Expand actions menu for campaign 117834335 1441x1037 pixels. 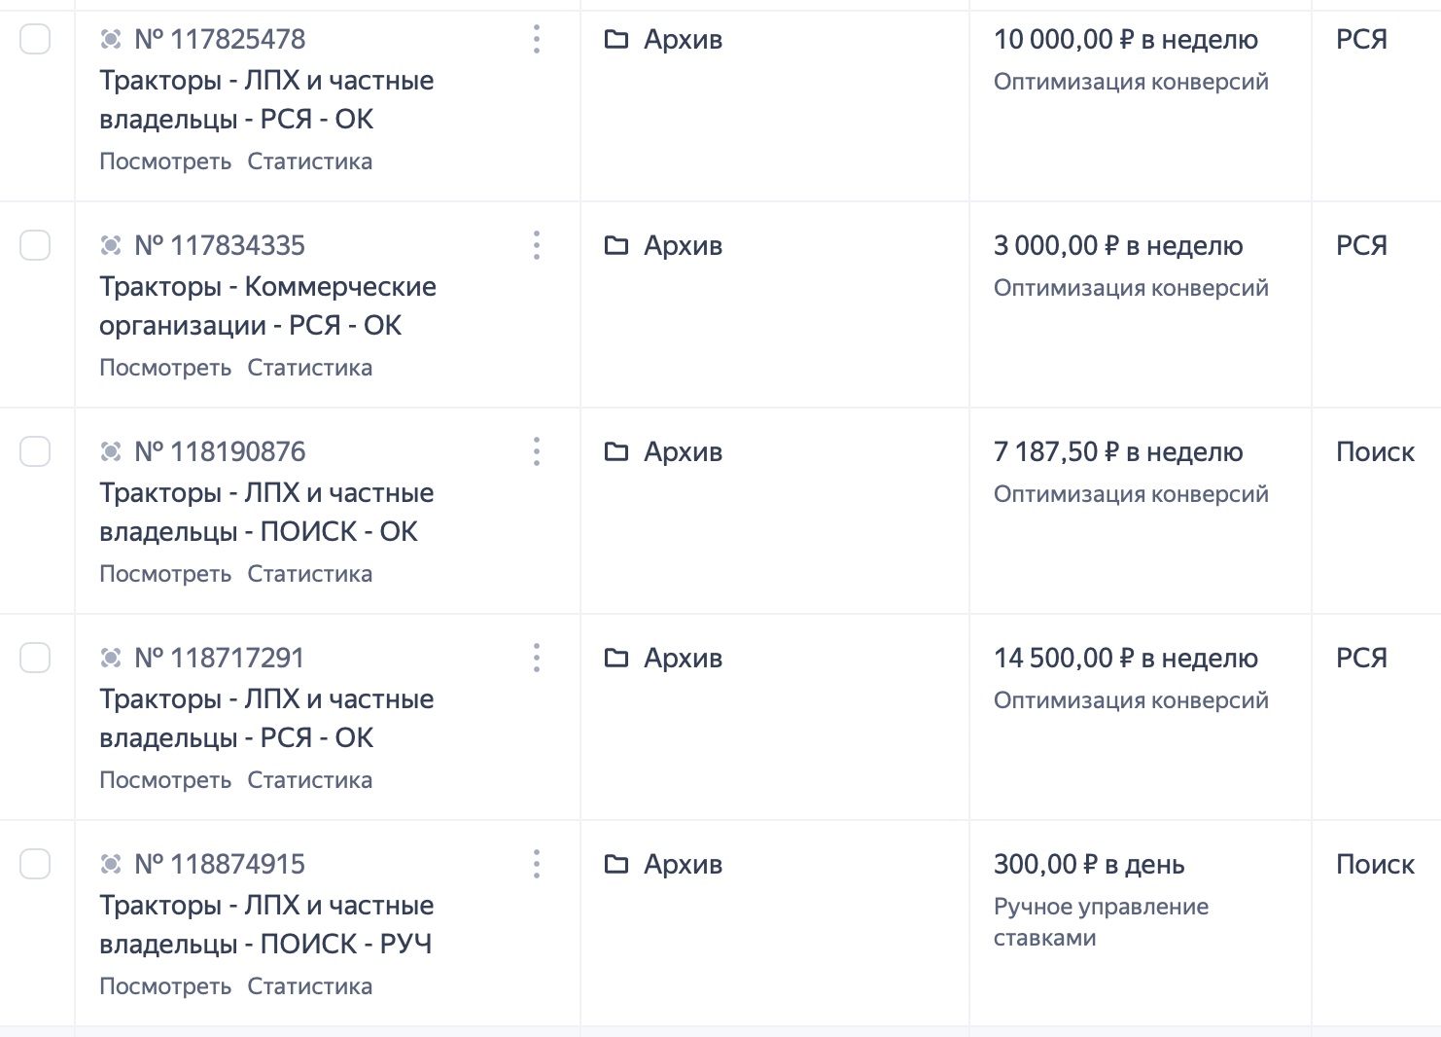tap(537, 246)
